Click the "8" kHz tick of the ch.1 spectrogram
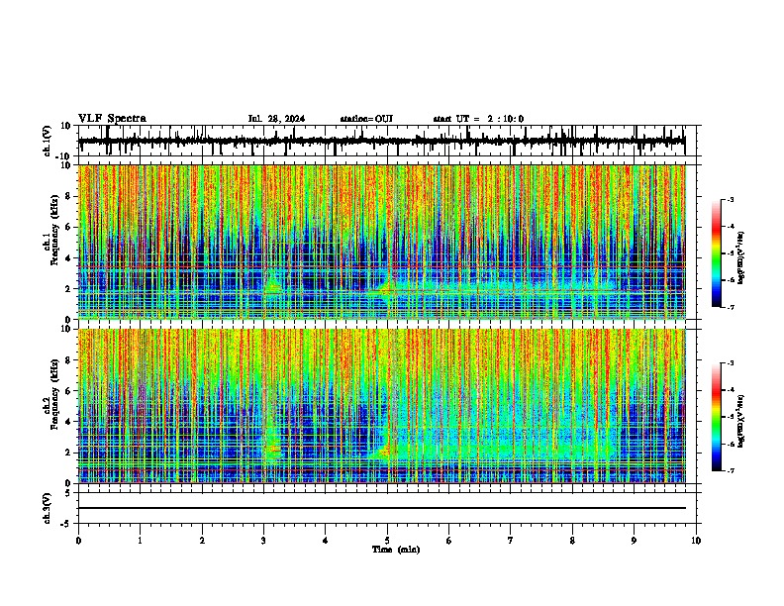This screenshot has height=606, width=784. (69, 196)
